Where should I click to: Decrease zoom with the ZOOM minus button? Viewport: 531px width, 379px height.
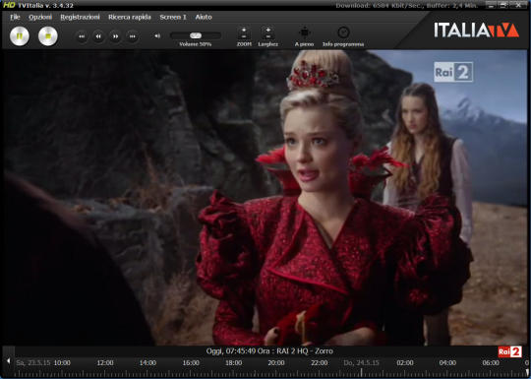[244, 36]
